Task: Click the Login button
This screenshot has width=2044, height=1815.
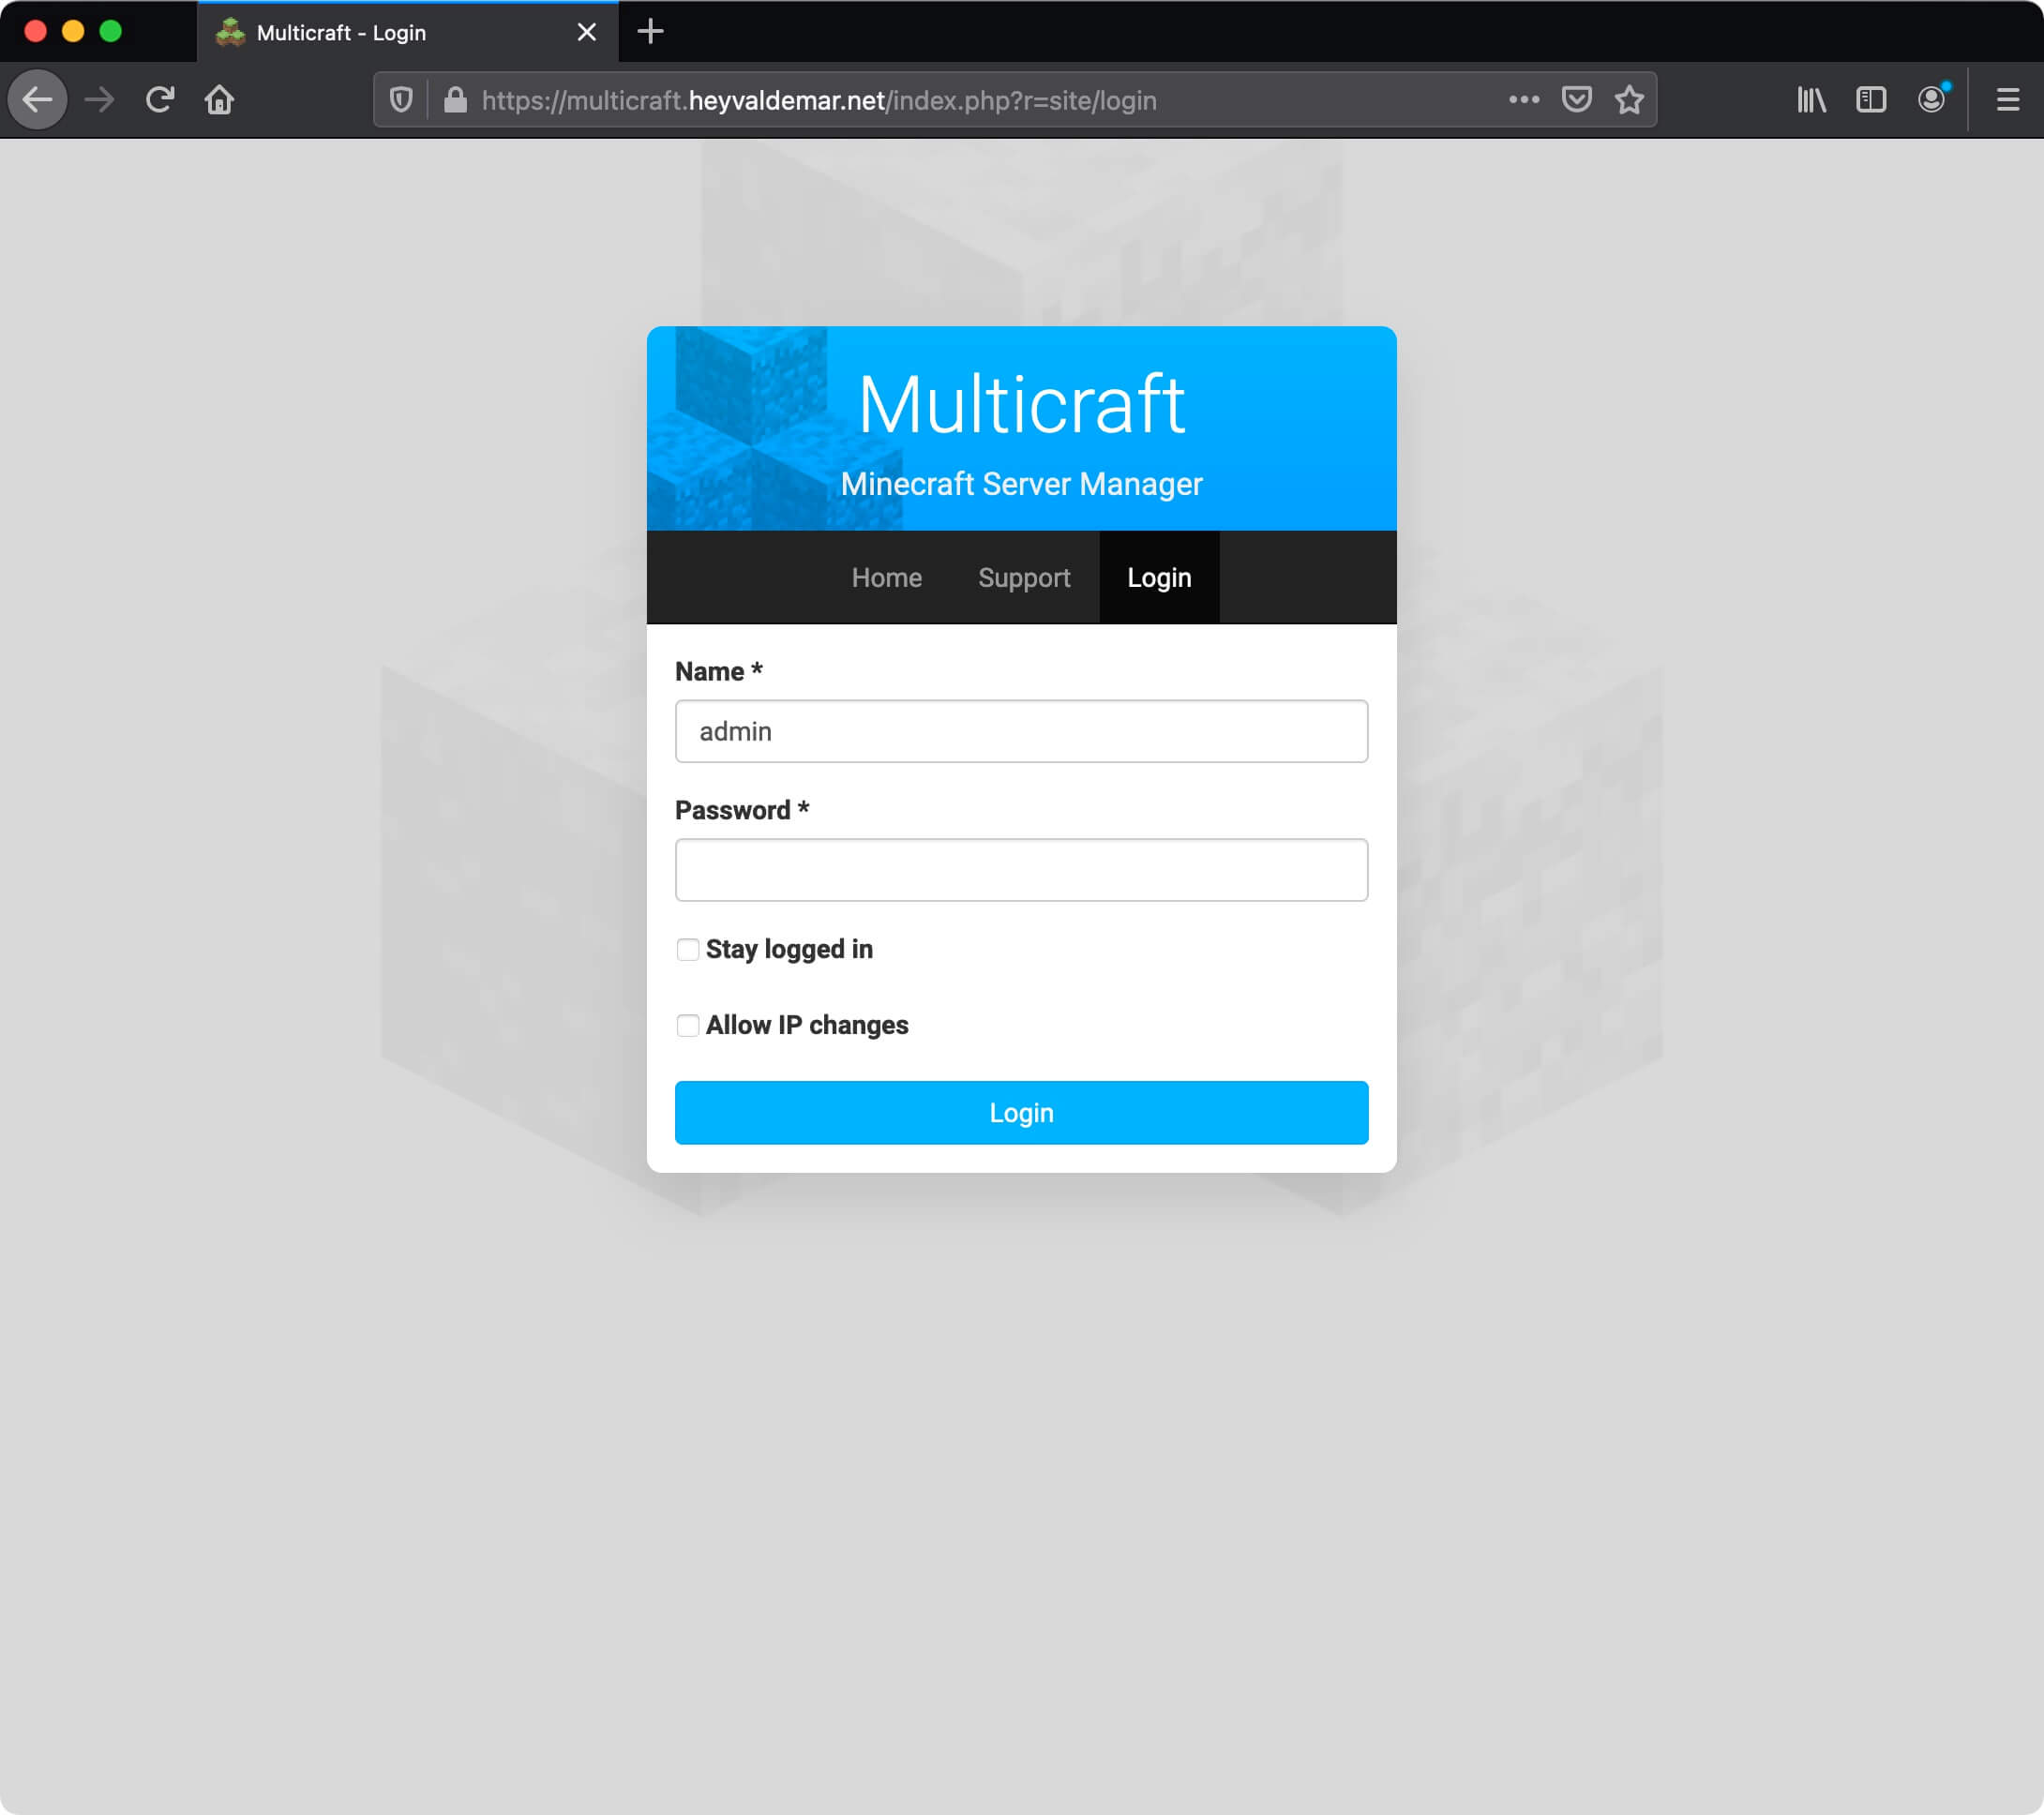Action: point(1023,1113)
